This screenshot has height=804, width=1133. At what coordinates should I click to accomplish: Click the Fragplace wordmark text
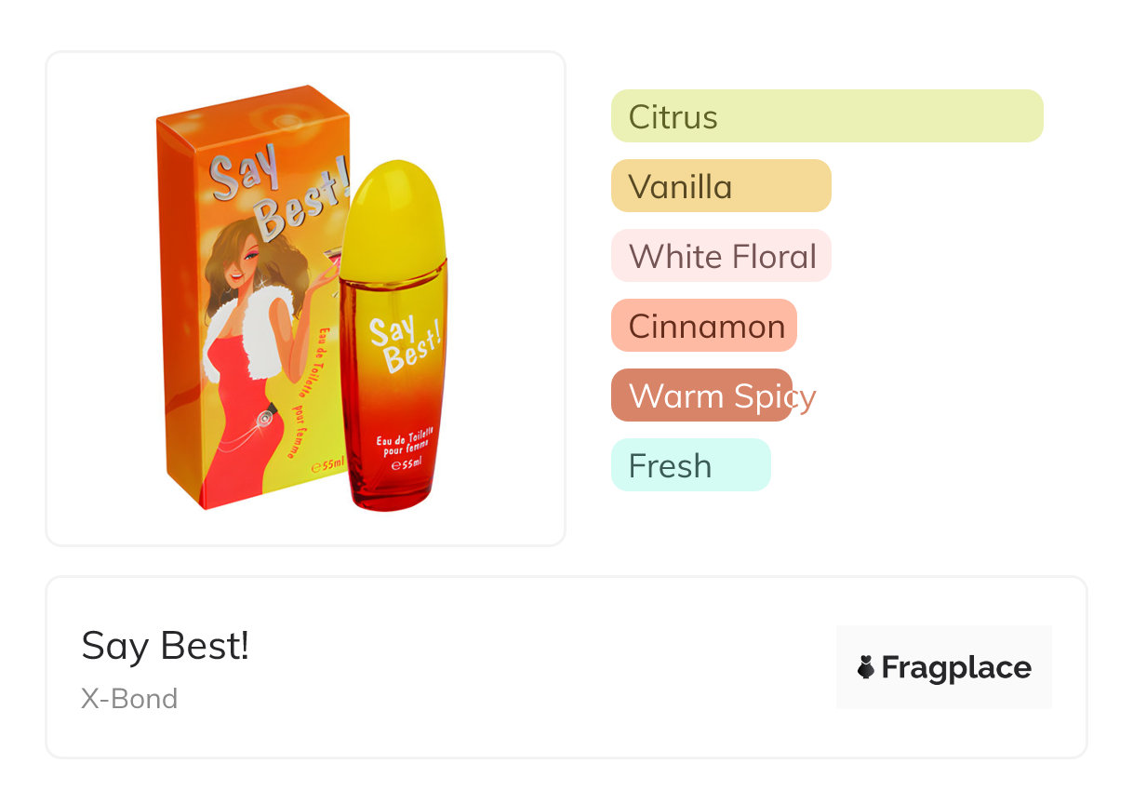click(x=956, y=667)
